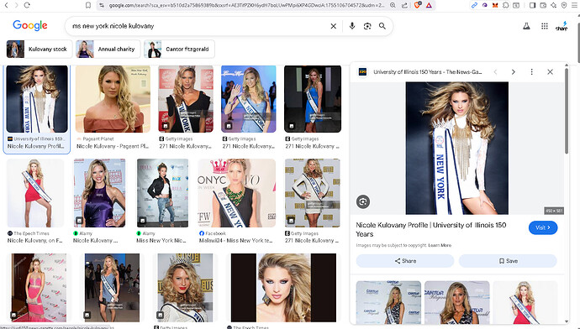This screenshot has width=580, height=329.
Task: Open the Google apps grid icon
Action: point(544,26)
